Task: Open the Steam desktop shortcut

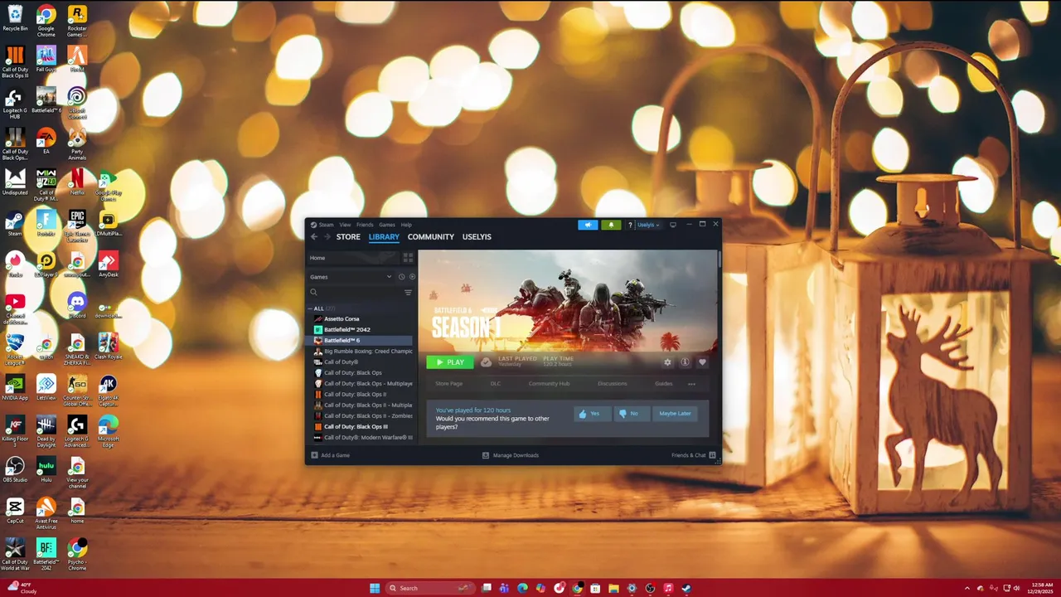Action: (x=15, y=223)
